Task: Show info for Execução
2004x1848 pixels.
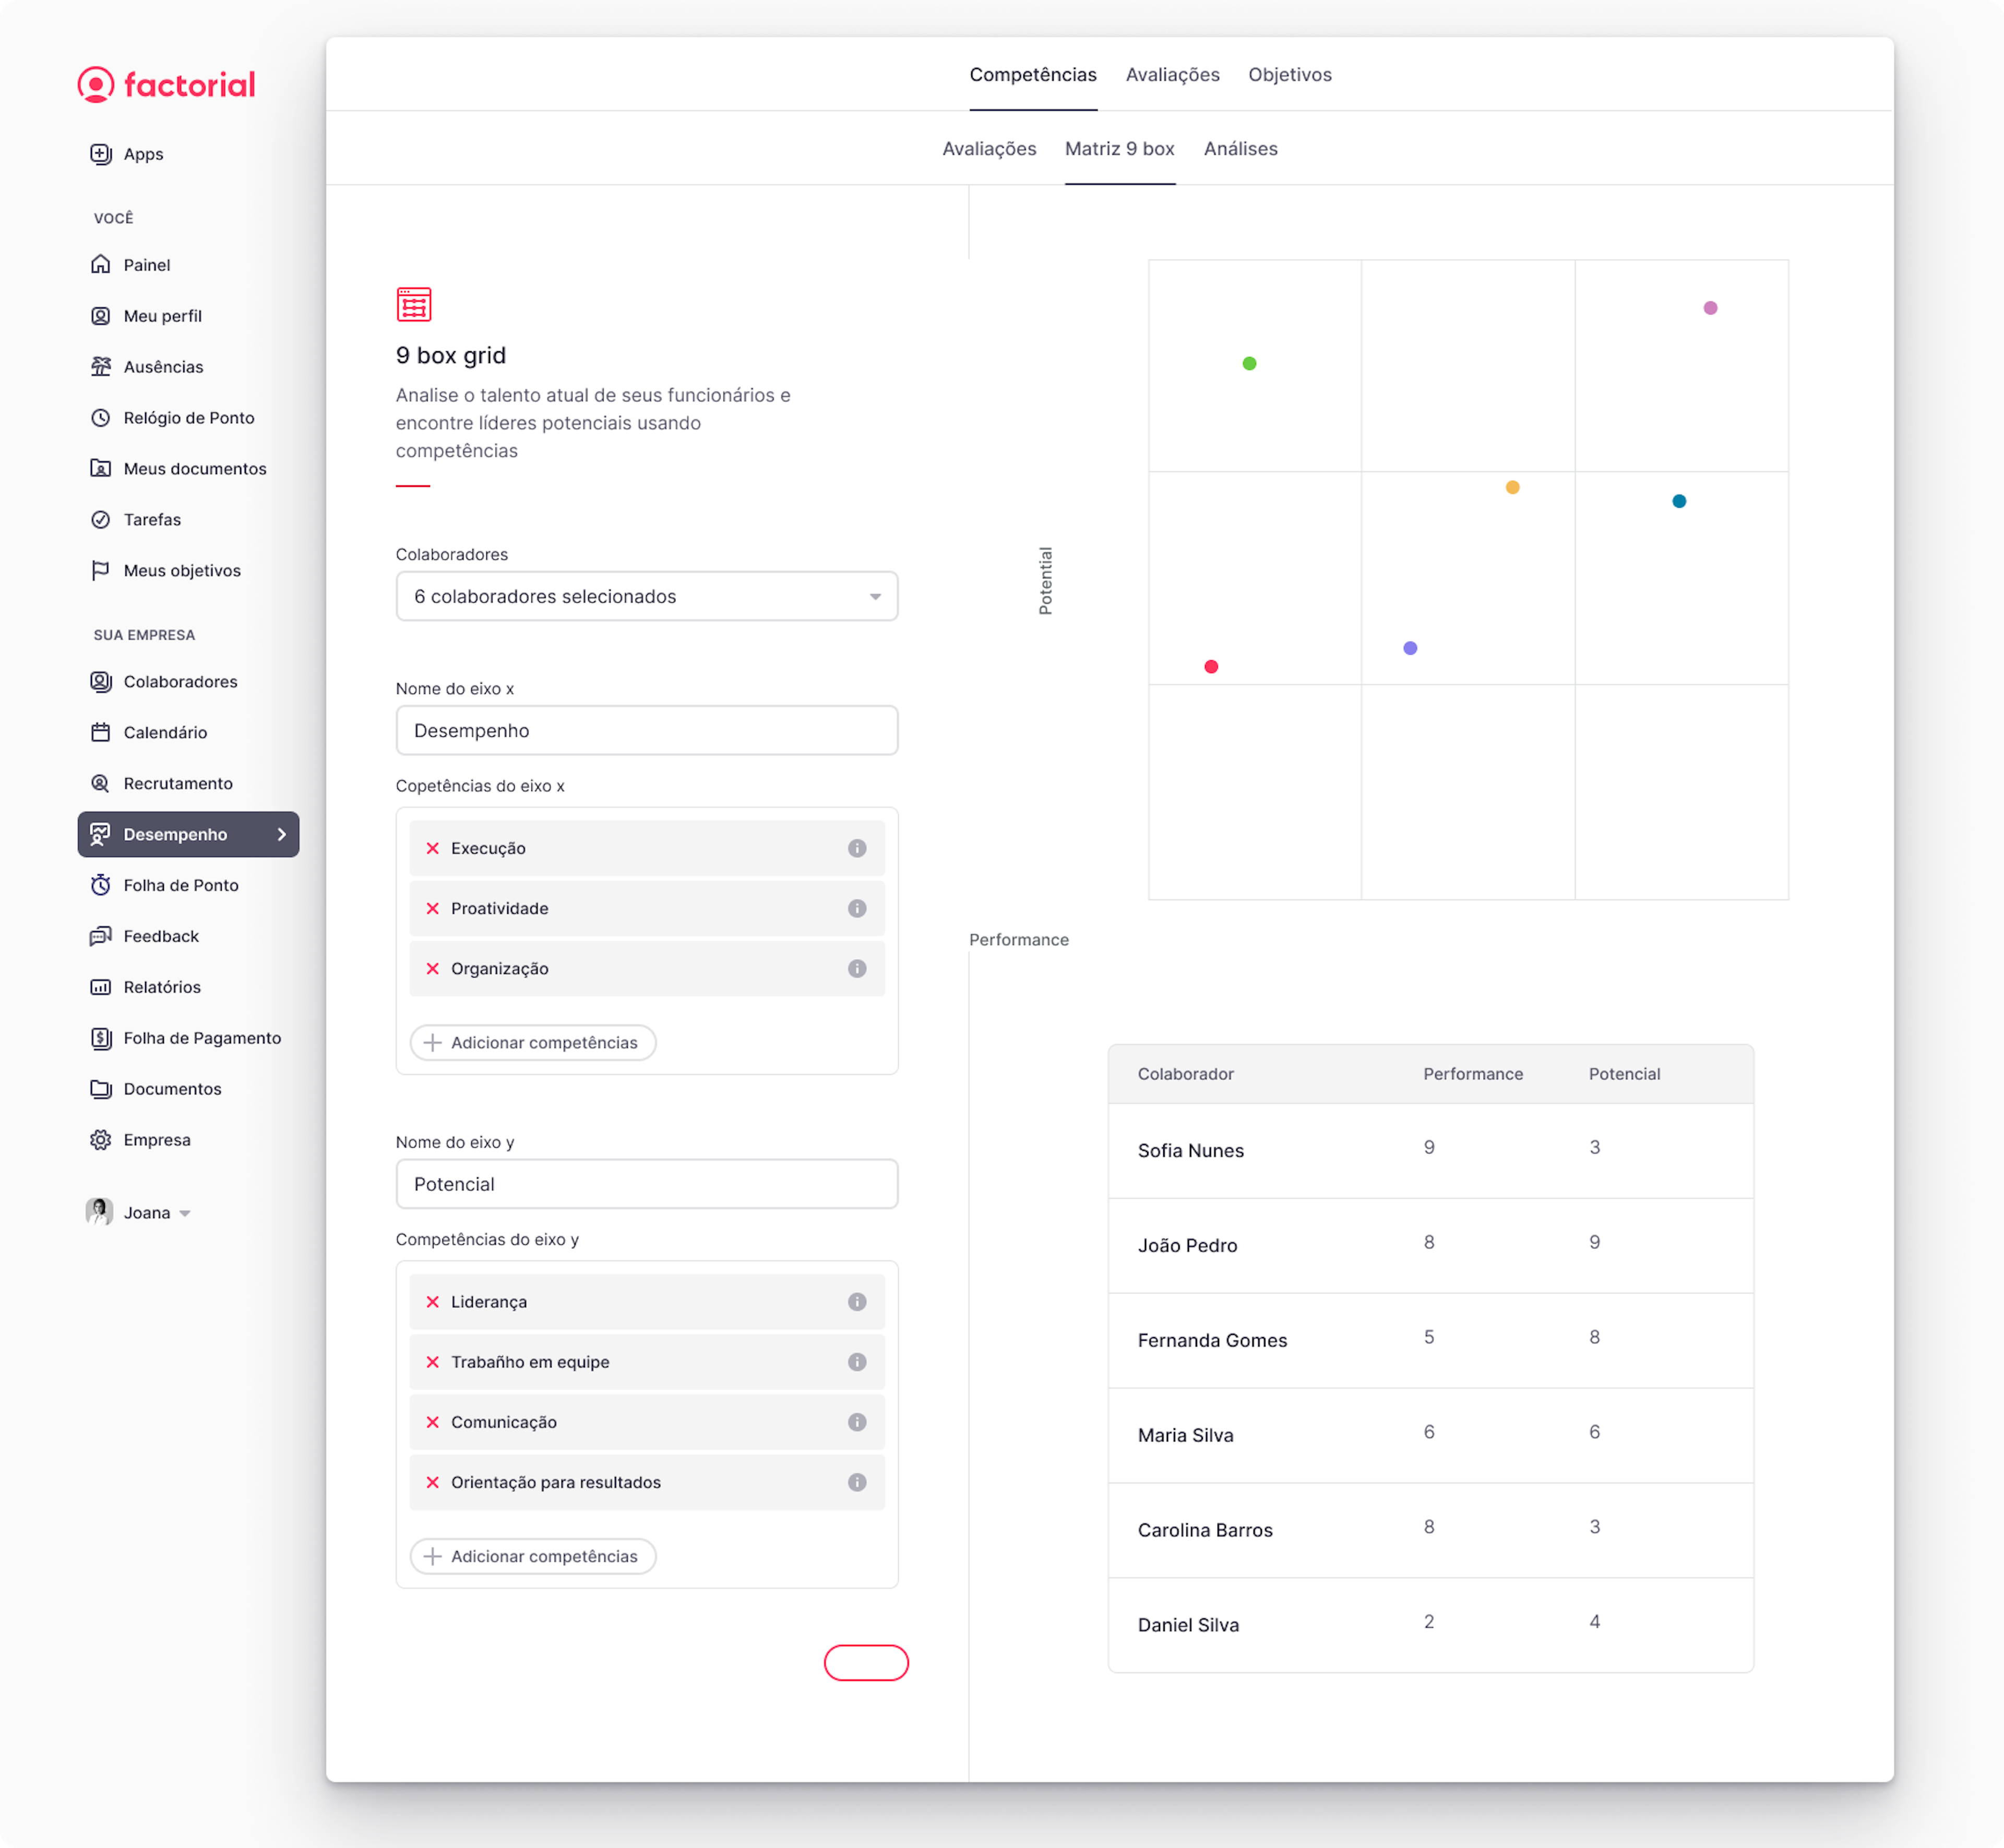Action: coord(858,849)
